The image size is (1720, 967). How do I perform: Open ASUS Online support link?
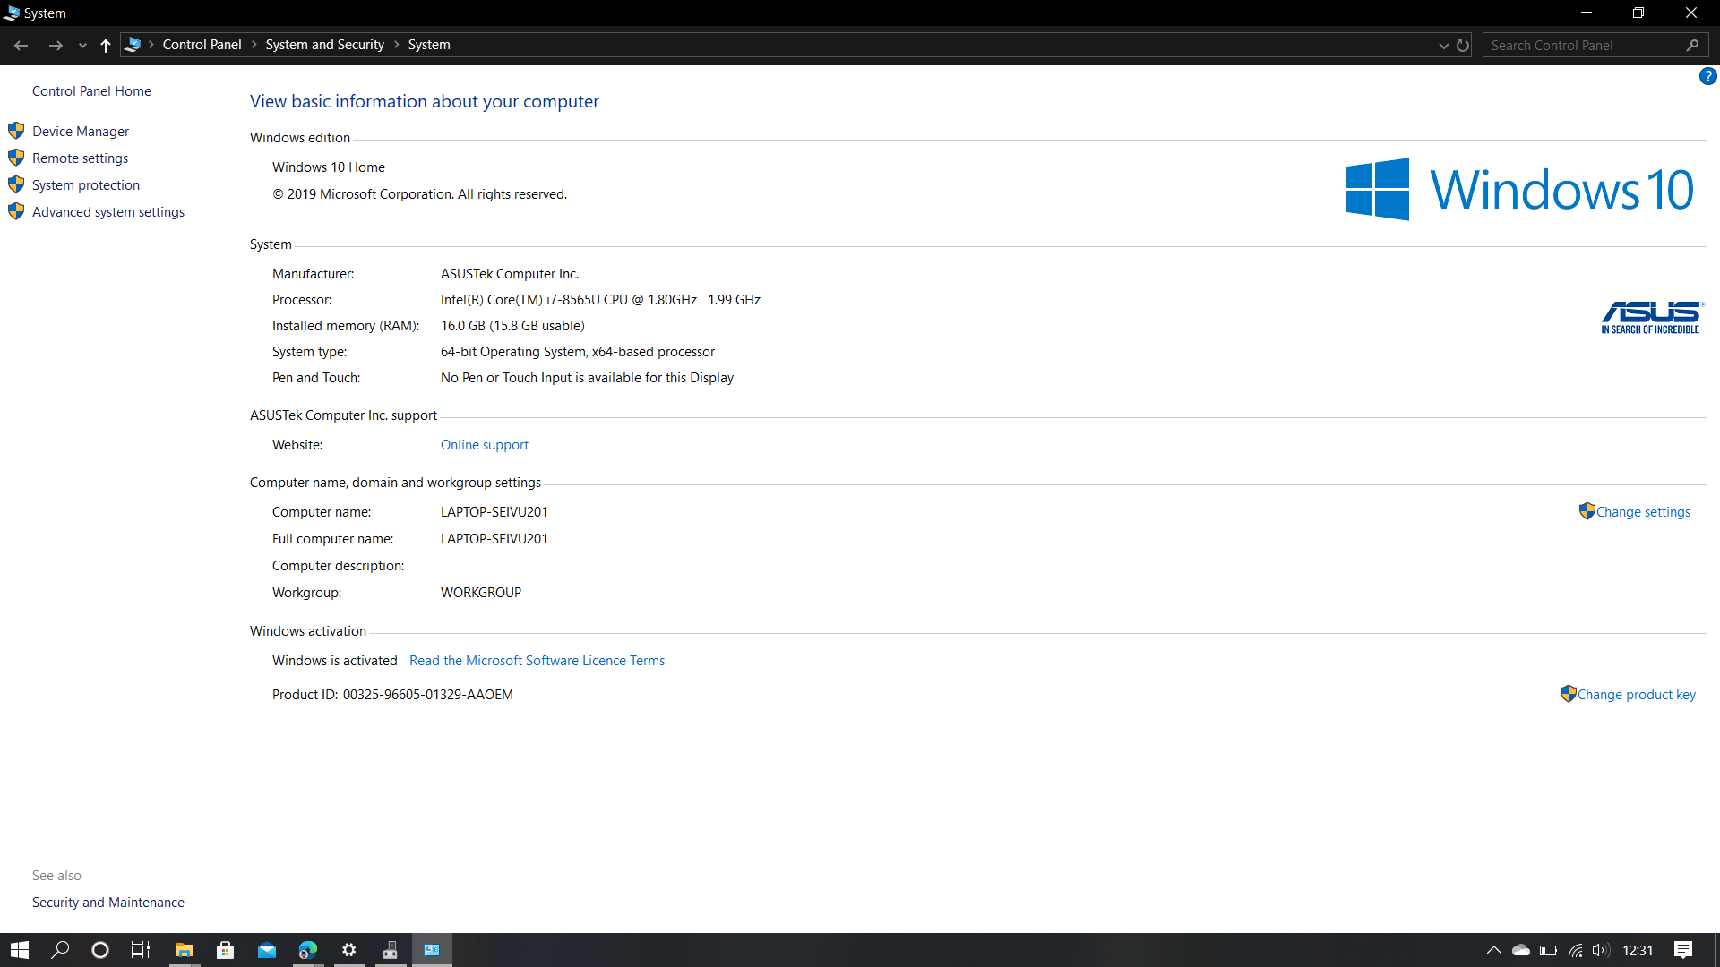coord(485,445)
